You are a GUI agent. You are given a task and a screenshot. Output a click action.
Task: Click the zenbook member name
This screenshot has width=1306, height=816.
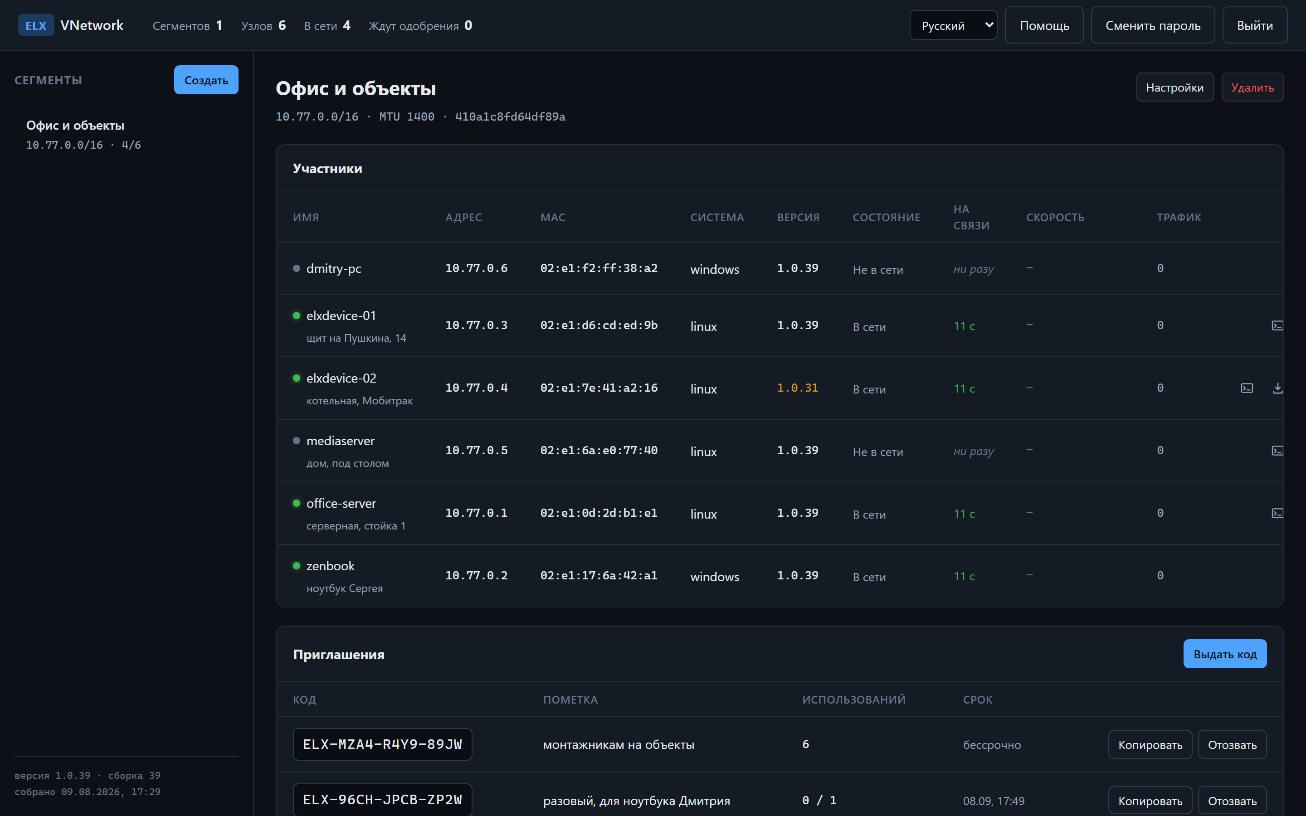(x=330, y=566)
